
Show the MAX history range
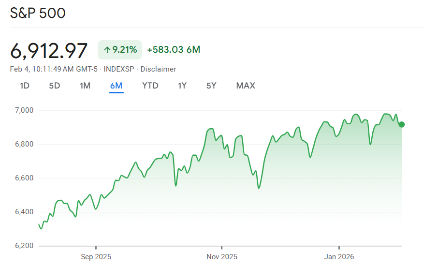[246, 86]
